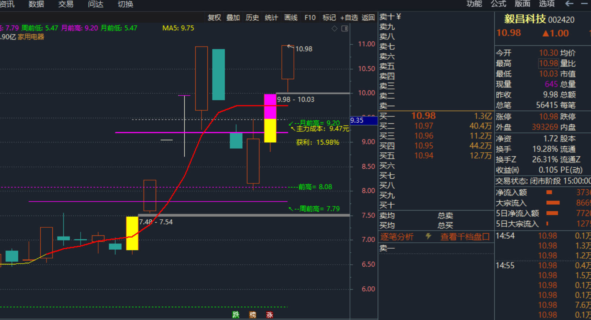Click the 最高 value 10.98
591x320 pixels.
[x=548, y=63]
